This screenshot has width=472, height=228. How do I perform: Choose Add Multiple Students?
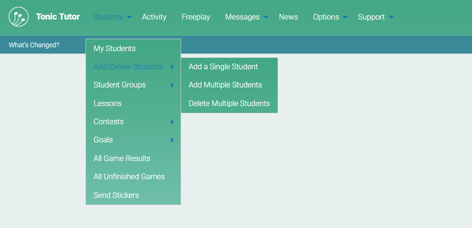click(x=225, y=85)
